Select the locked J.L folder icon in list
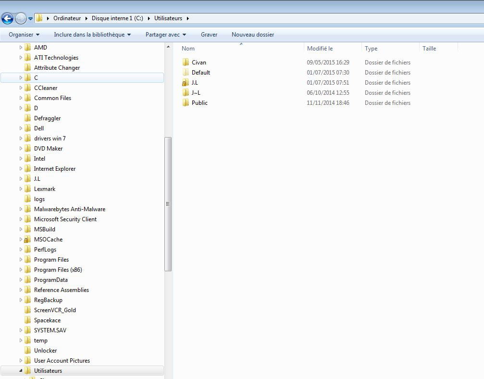This screenshot has width=484, height=379. (x=186, y=82)
